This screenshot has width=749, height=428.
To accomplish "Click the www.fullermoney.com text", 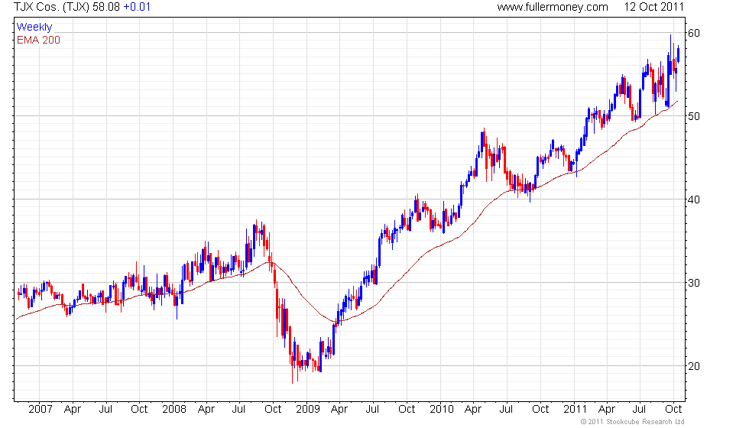I will (552, 7).
